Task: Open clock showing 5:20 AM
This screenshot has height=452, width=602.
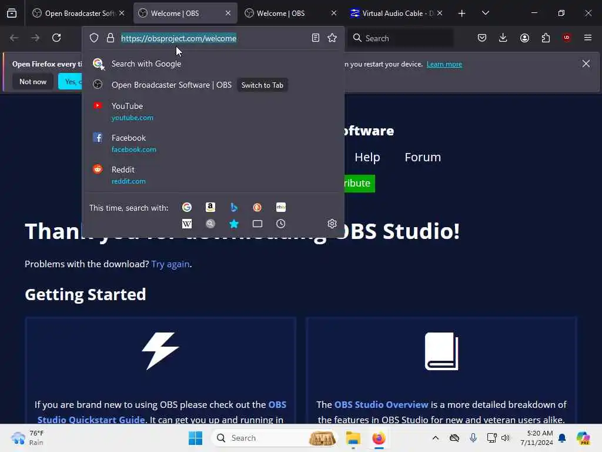Action: coord(536,438)
